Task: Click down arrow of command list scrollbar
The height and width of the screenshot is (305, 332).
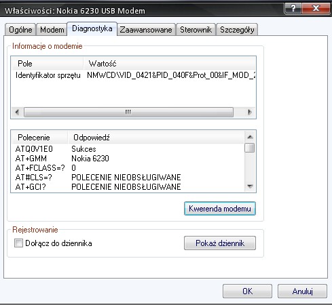Action: tap(250, 186)
